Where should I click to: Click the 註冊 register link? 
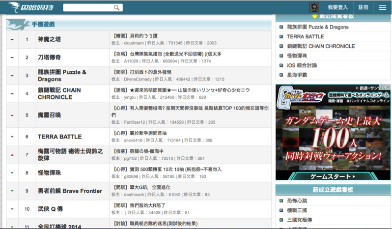click(363, 7)
